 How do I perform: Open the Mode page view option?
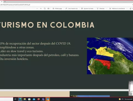[x=57, y=8]
